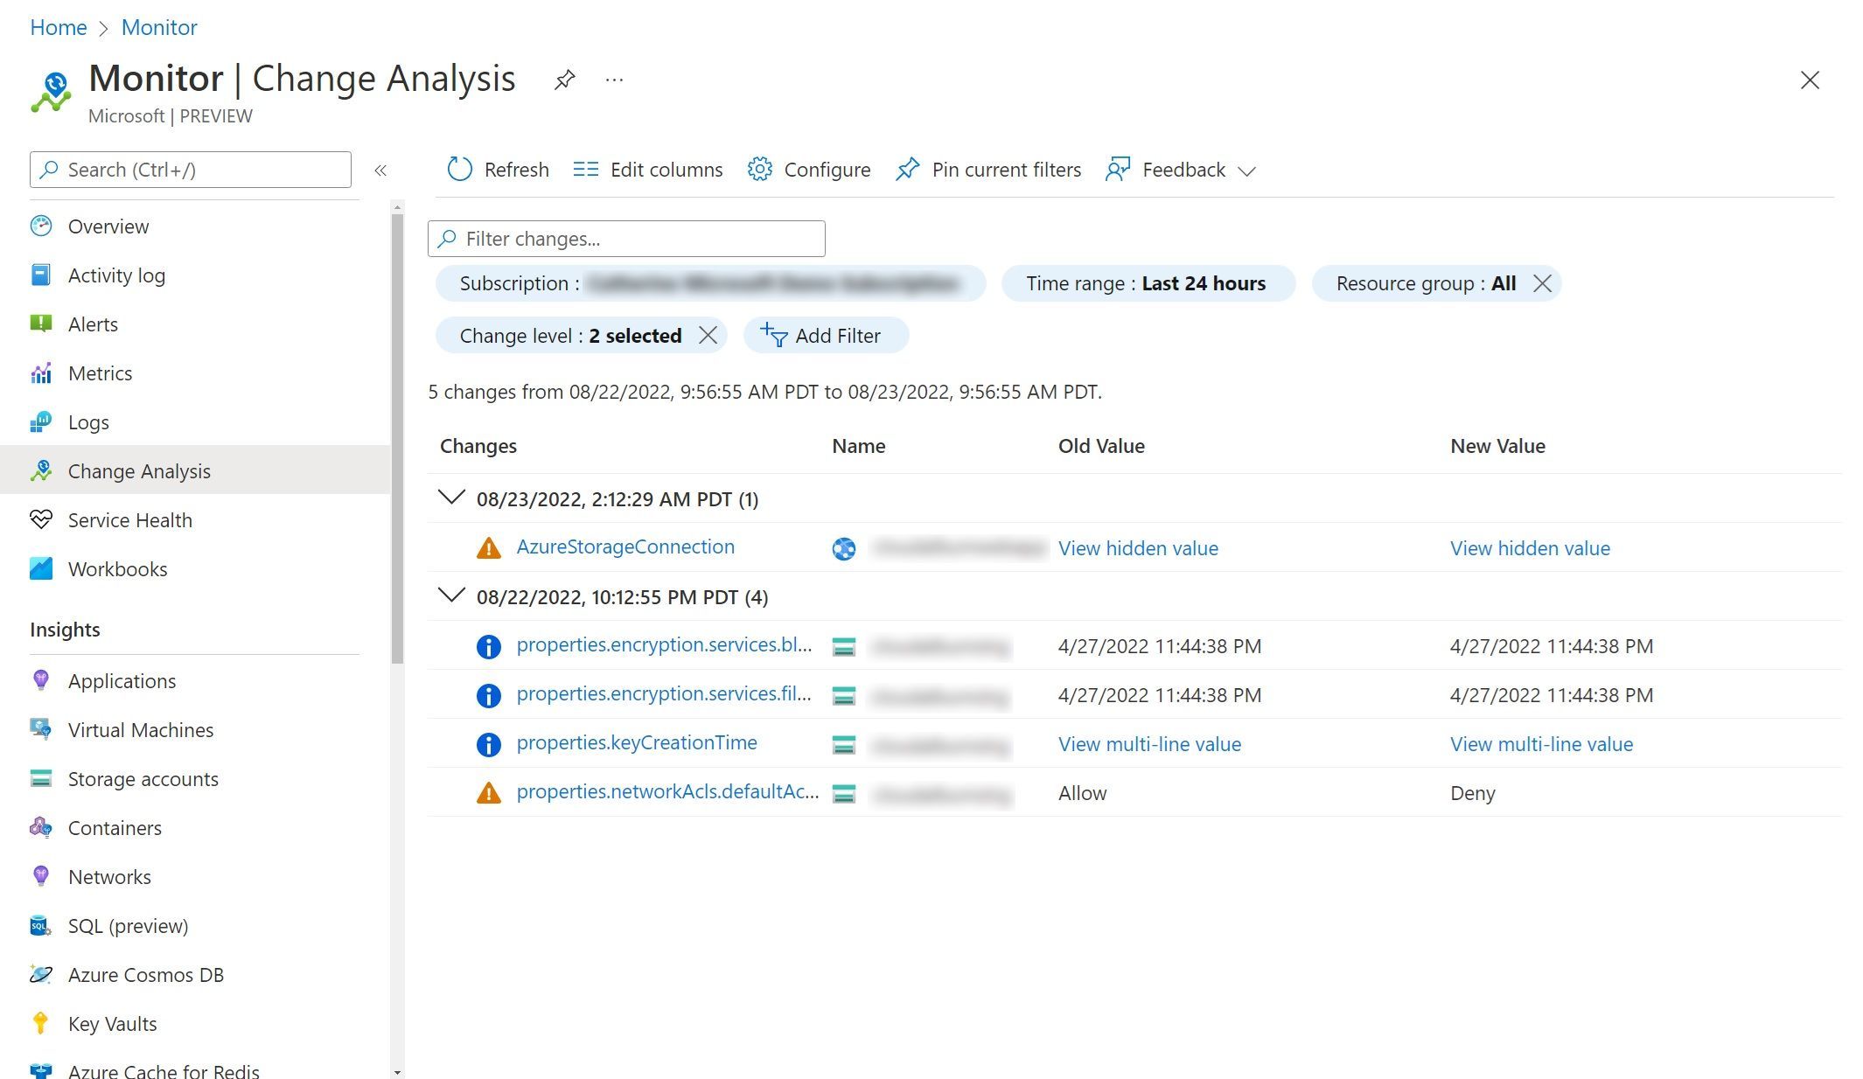Collapse the sidebar with double-chevron icon
The image size is (1863, 1079).
click(x=380, y=171)
